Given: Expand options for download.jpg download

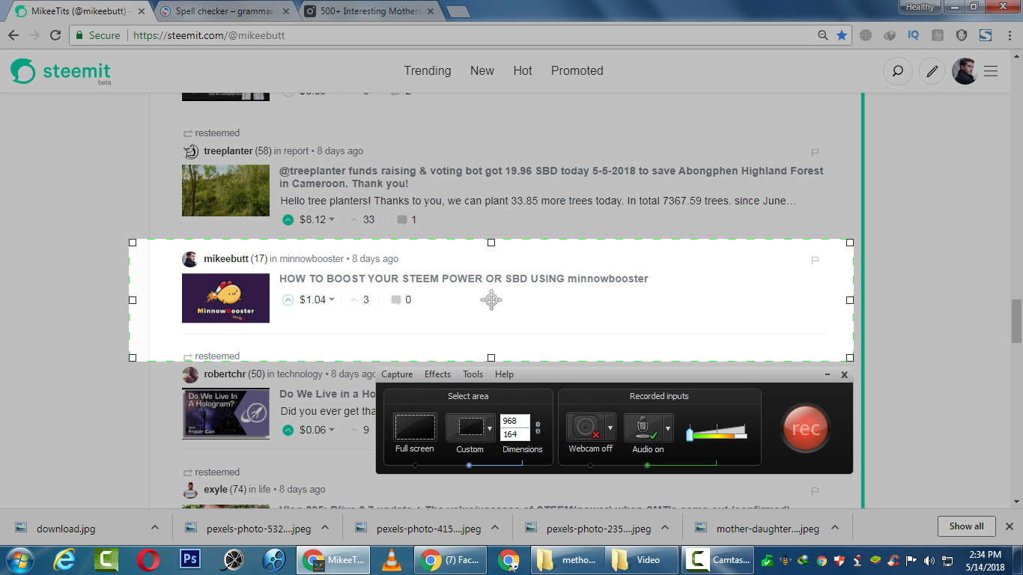Looking at the screenshot, I should [155, 528].
